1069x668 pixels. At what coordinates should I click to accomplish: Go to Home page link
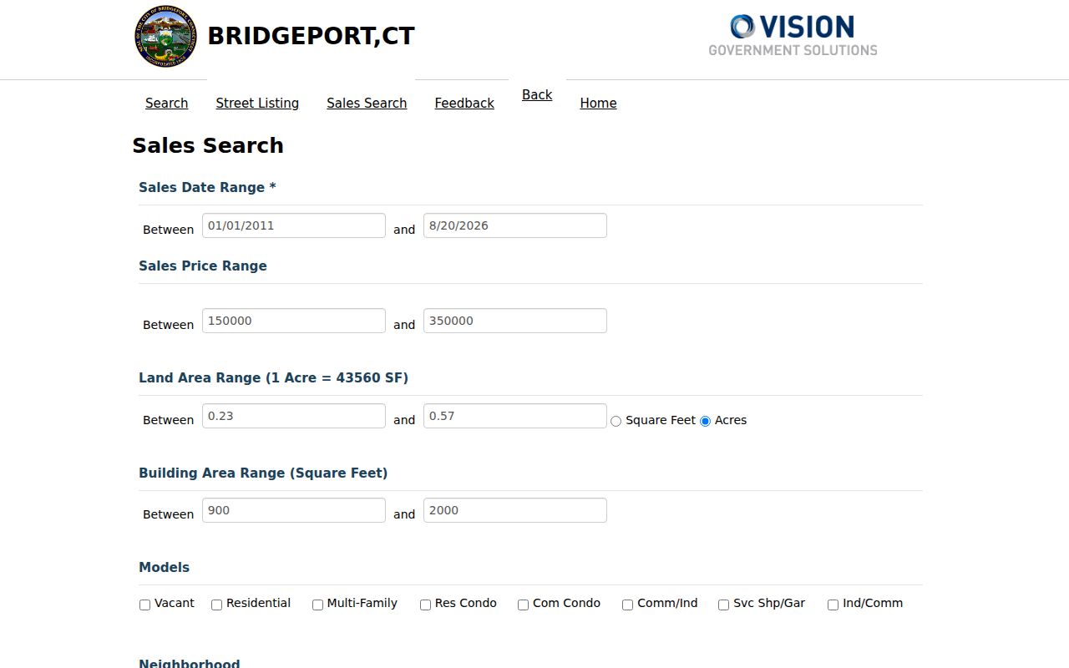(x=598, y=103)
